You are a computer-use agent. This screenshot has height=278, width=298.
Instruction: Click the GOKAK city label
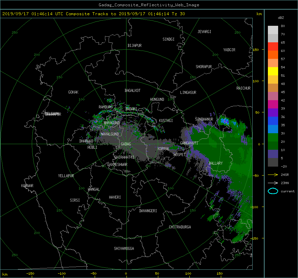click(x=73, y=92)
